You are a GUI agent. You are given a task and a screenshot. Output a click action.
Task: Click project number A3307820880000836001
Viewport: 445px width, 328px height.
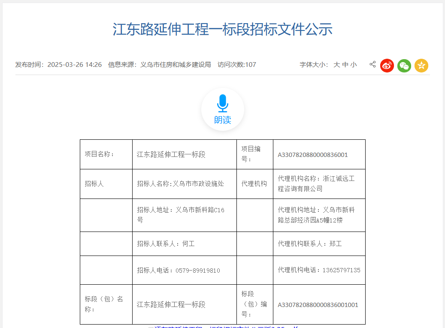click(x=312, y=155)
